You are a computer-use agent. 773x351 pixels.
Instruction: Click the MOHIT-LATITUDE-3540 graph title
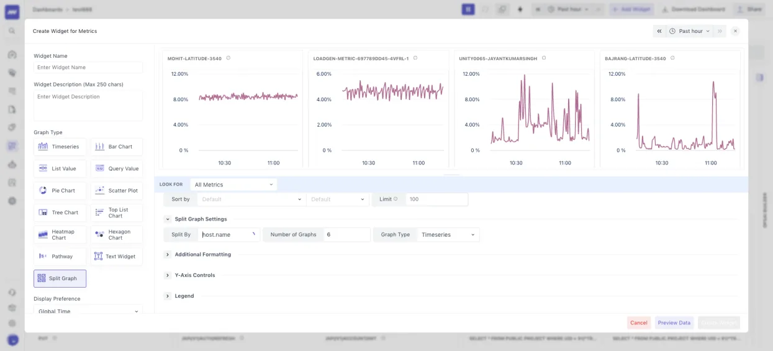click(194, 58)
